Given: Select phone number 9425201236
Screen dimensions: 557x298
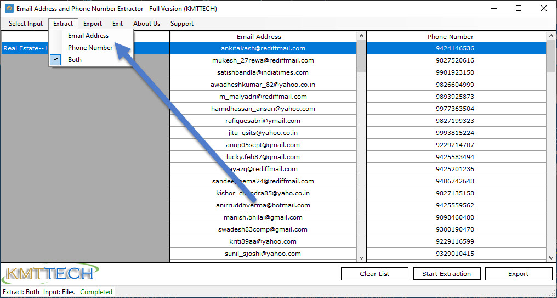Looking at the screenshot, I should point(457,169).
